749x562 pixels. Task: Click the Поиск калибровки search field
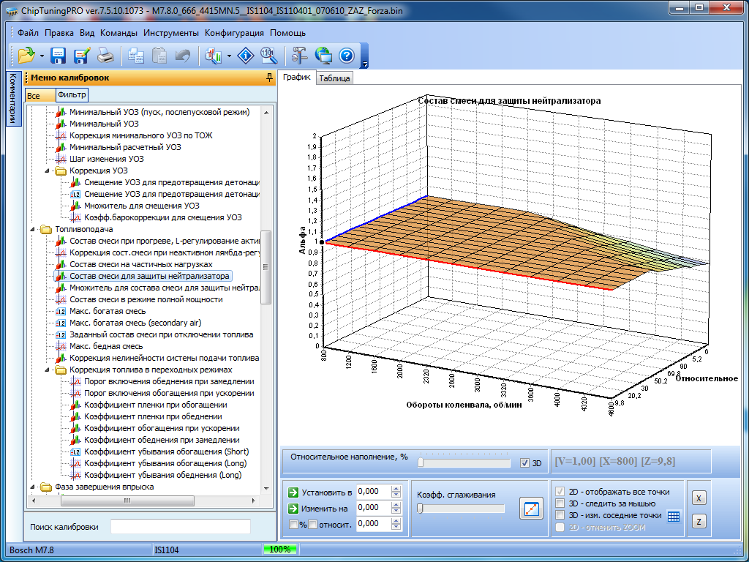(x=180, y=527)
